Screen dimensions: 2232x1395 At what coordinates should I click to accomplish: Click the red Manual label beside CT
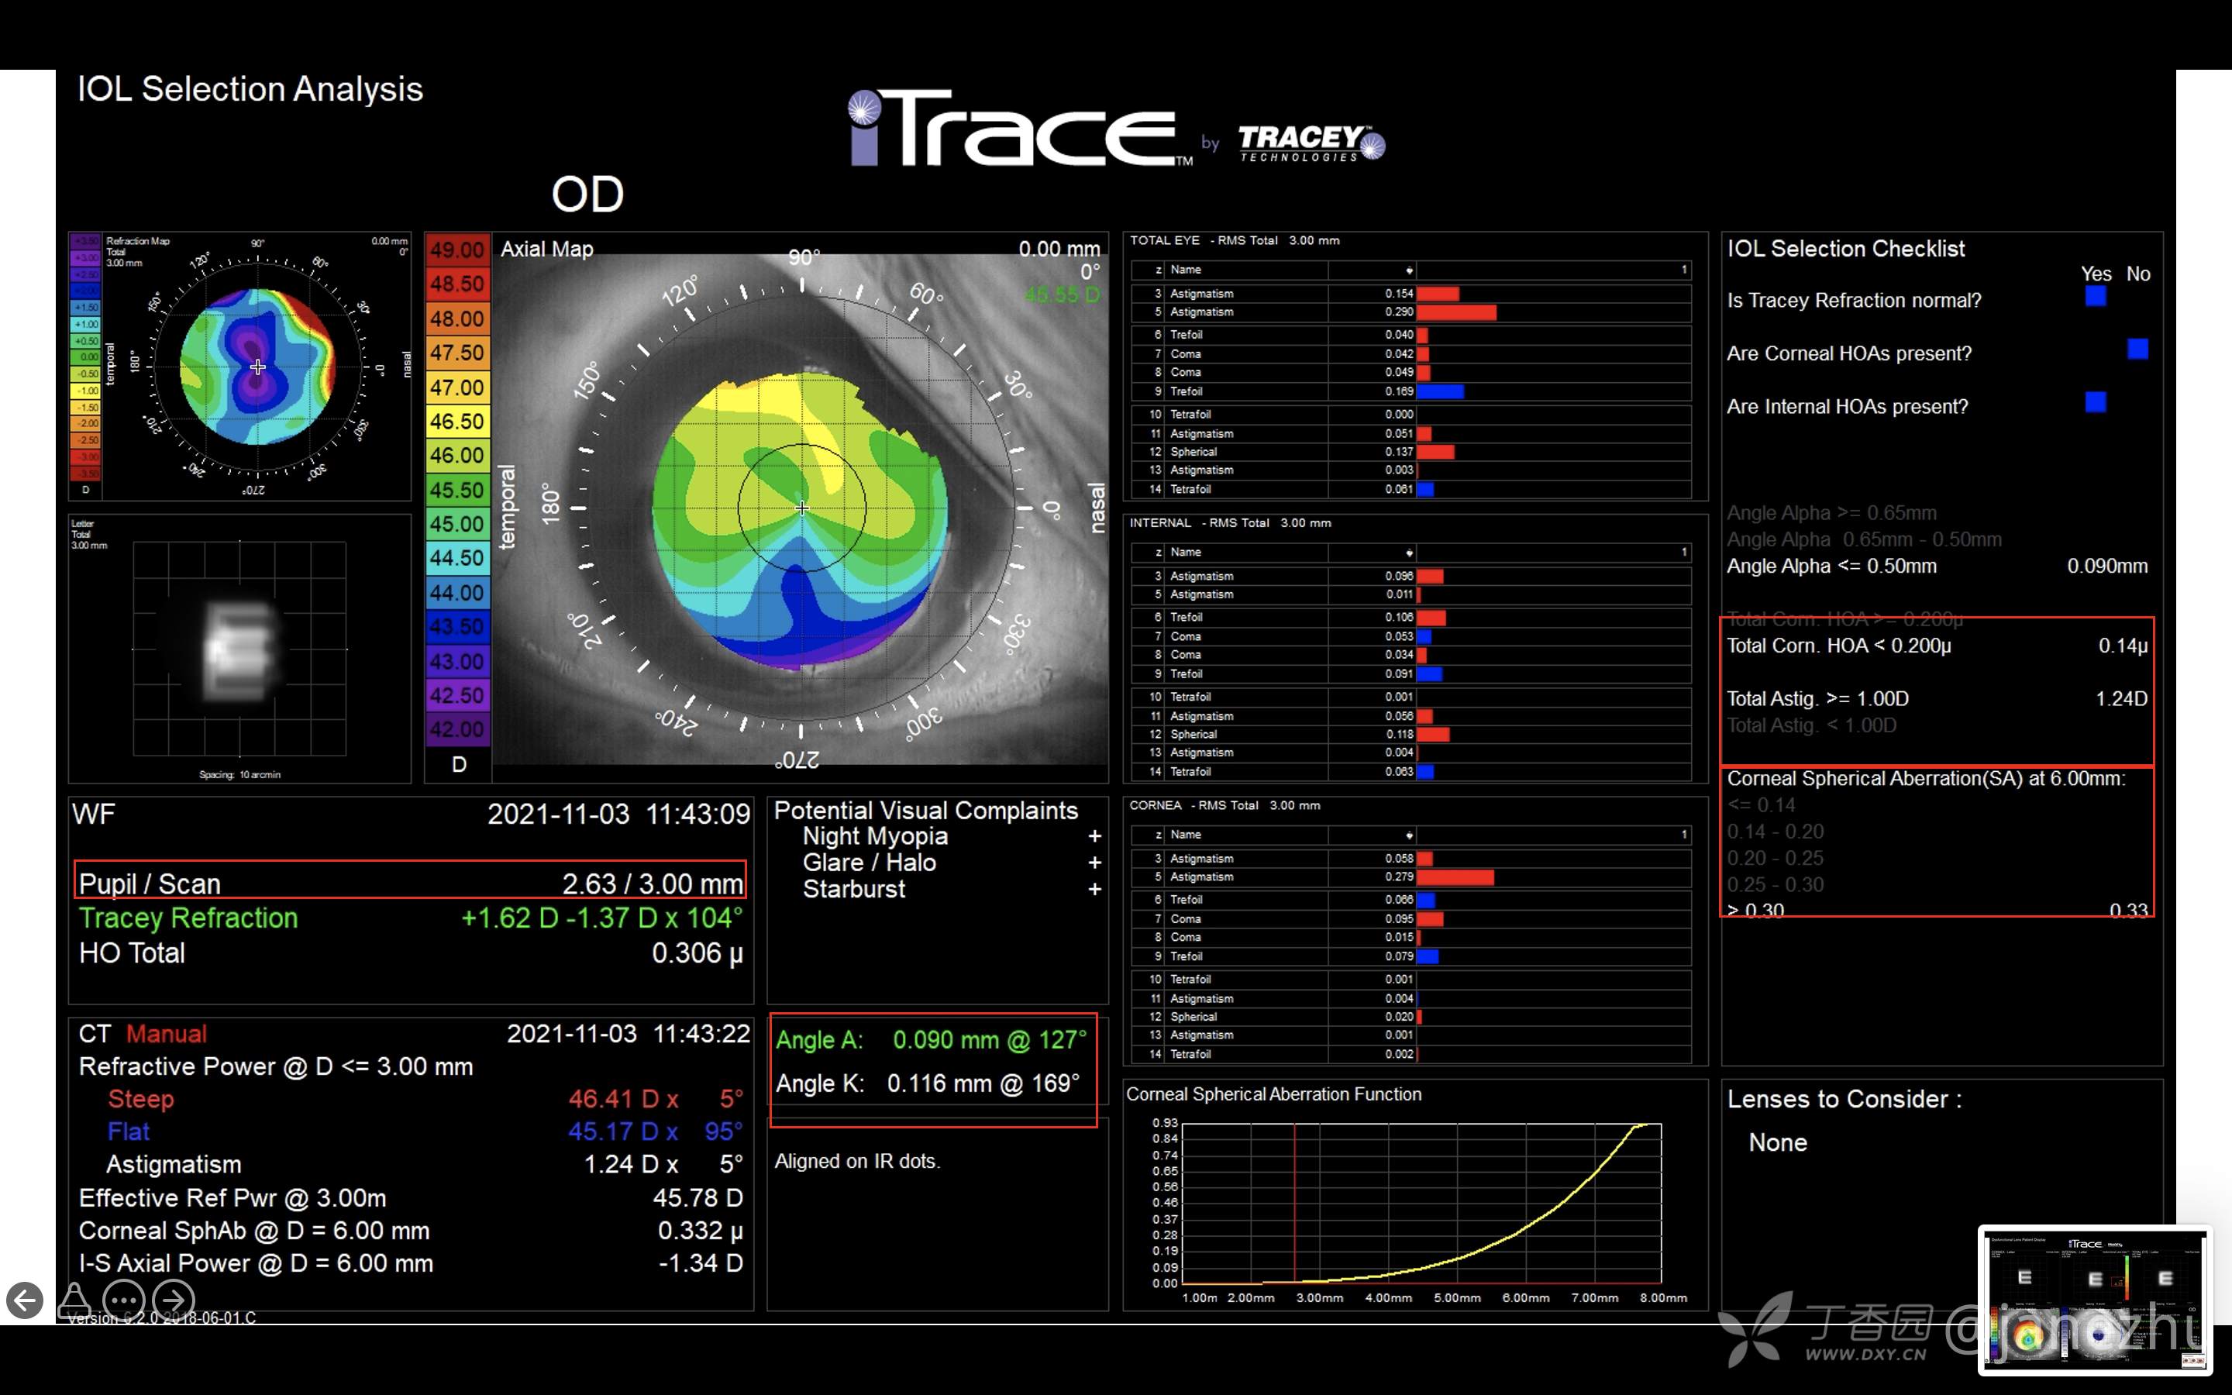pyautogui.click(x=166, y=1033)
